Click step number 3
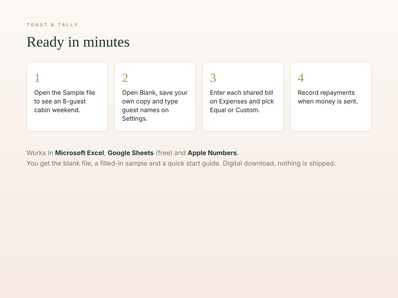The image size is (398, 298). [213, 78]
